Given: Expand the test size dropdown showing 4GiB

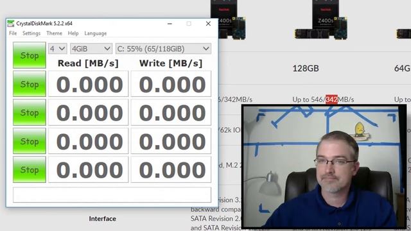Looking at the screenshot, I should point(91,49).
